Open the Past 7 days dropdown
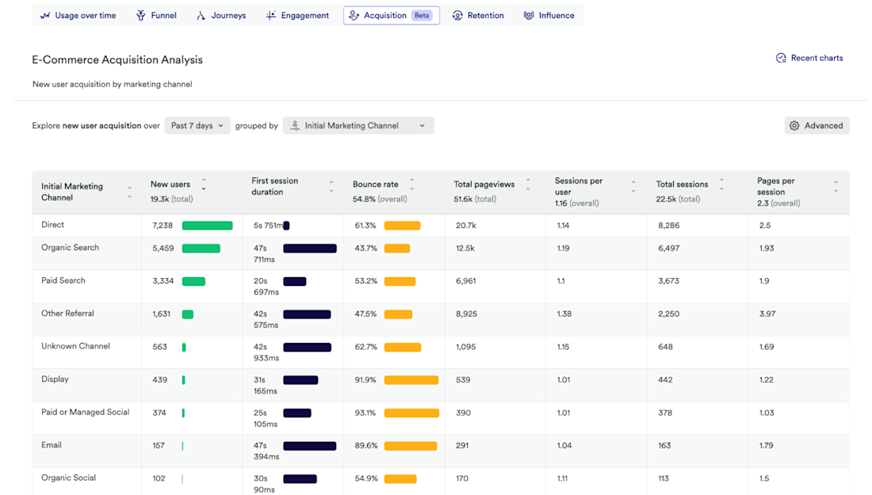The width and height of the screenshot is (872, 495). click(x=197, y=126)
